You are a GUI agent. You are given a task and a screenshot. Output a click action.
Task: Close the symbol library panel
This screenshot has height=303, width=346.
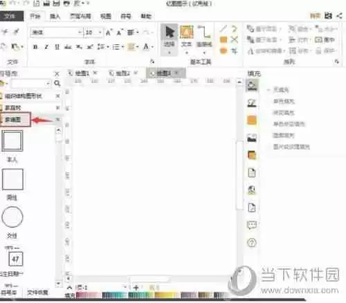57,74
